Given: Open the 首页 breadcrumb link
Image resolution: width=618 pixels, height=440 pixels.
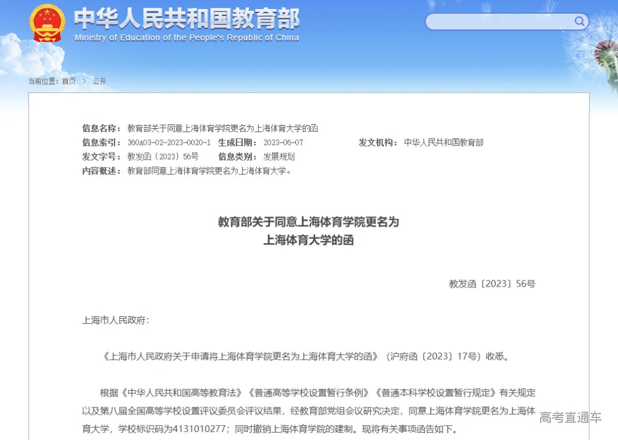Looking at the screenshot, I should pos(69,81).
